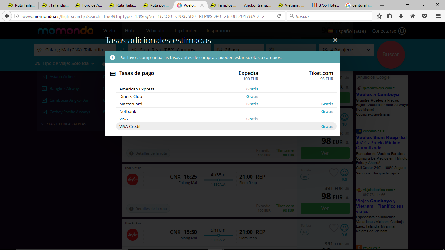Click the Expedia column header
The image size is (445, 250).
tap(248, 73)
